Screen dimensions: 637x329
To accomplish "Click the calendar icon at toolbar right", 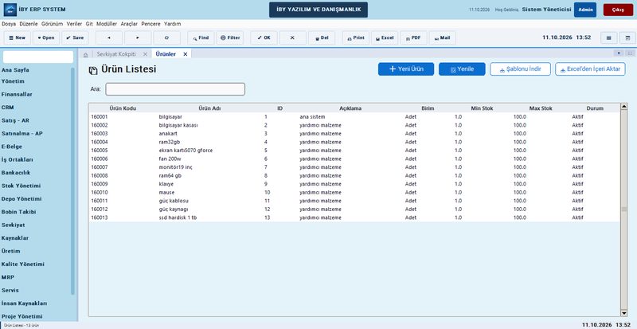I will coord(627,37).
